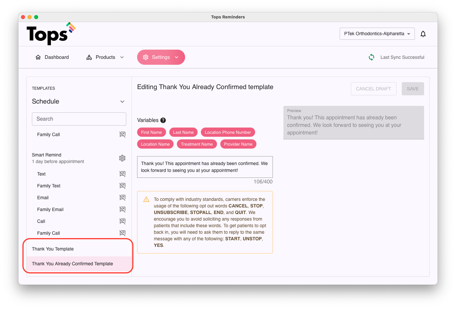Open Smart Remind gear settings
The width and height of the screenshot is (456, 309).
[x=122, y=158]
